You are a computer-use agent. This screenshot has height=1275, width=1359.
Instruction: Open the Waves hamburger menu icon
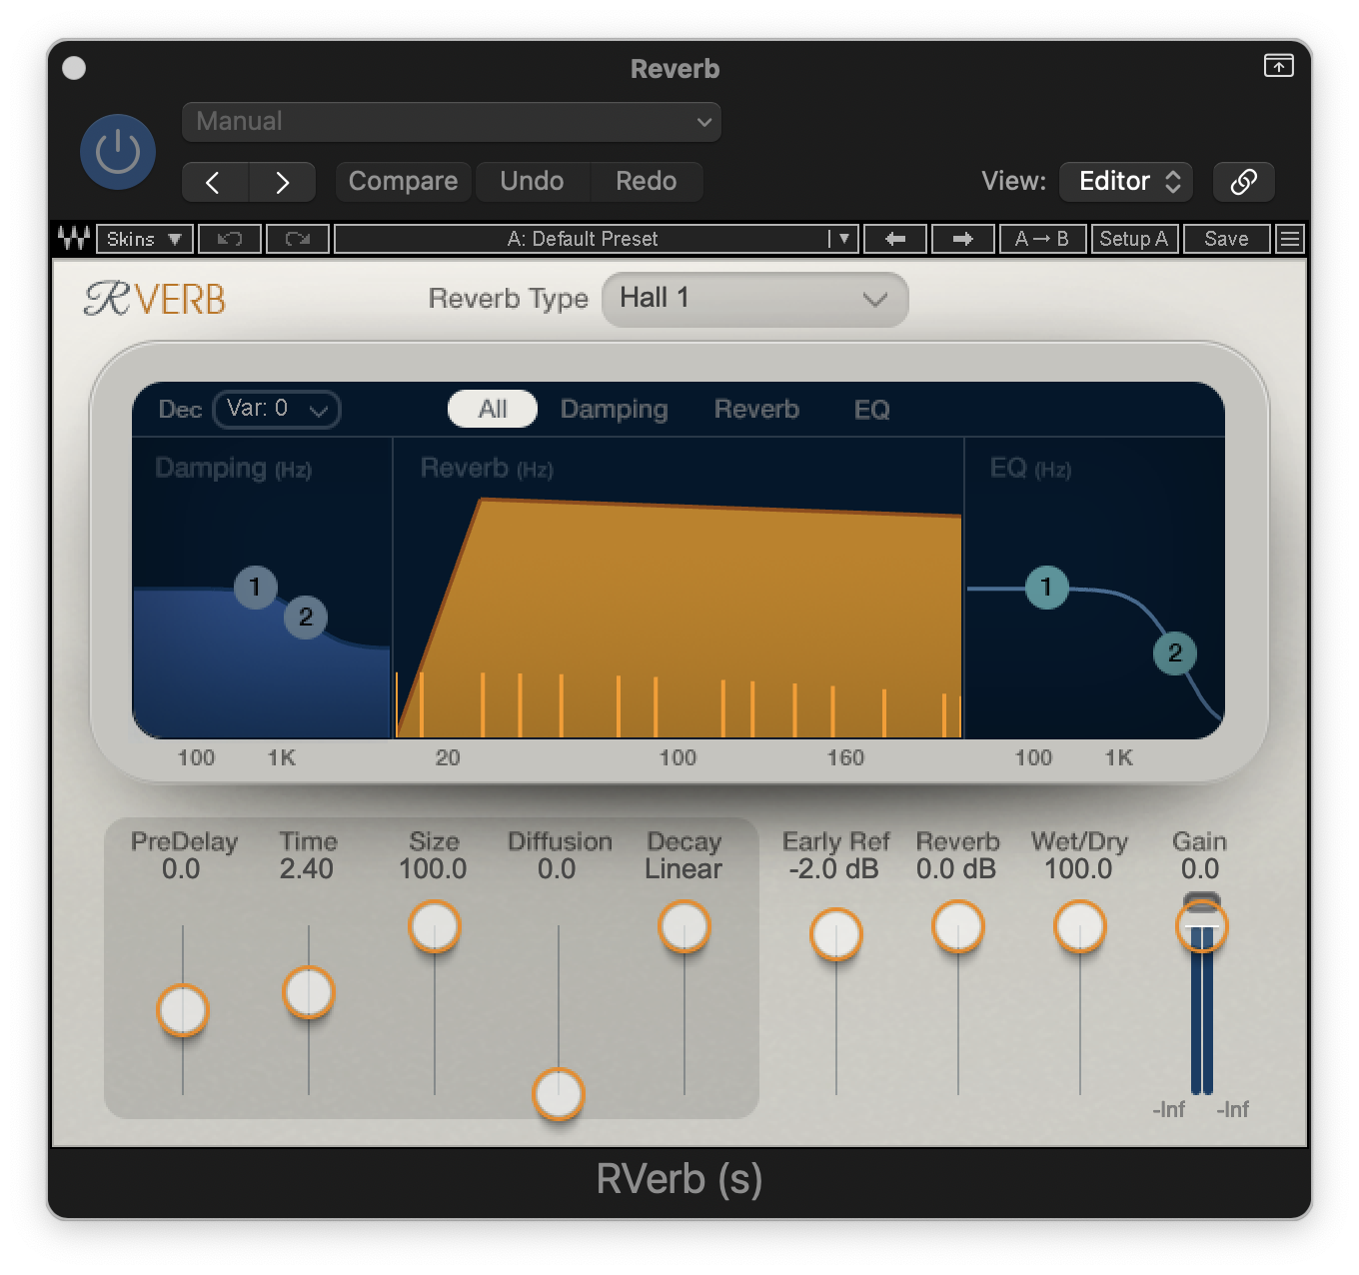click(x=1290, y=239)
